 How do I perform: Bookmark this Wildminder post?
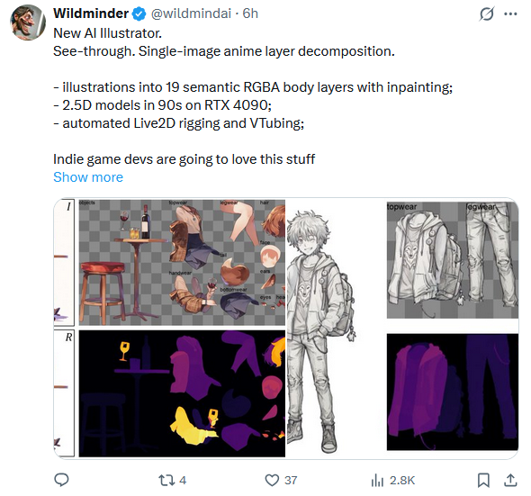[x=483, y=480]
